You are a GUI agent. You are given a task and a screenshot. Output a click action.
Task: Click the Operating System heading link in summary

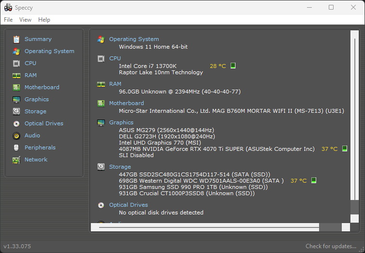pyautogui.click(x=134, y=39)
